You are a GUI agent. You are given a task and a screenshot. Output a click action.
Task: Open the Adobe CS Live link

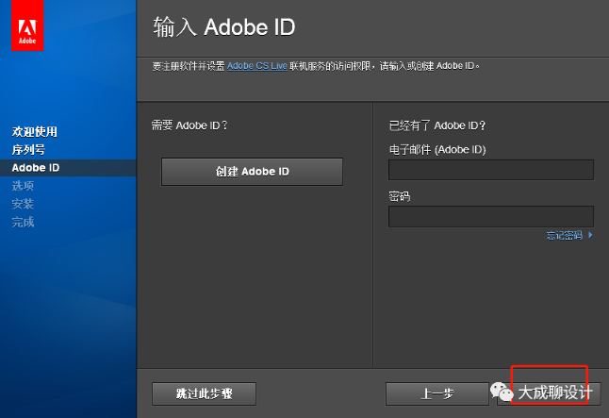tap(256, 66)
